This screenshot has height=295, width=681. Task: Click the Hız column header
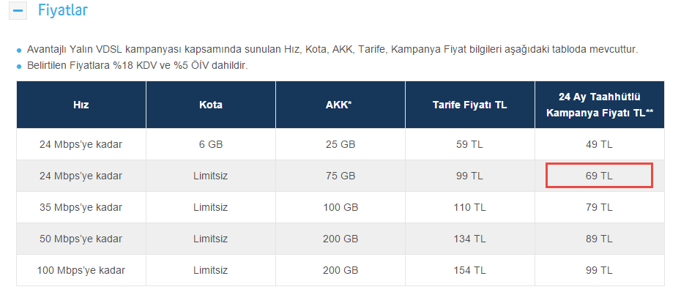tap(81, 105)
